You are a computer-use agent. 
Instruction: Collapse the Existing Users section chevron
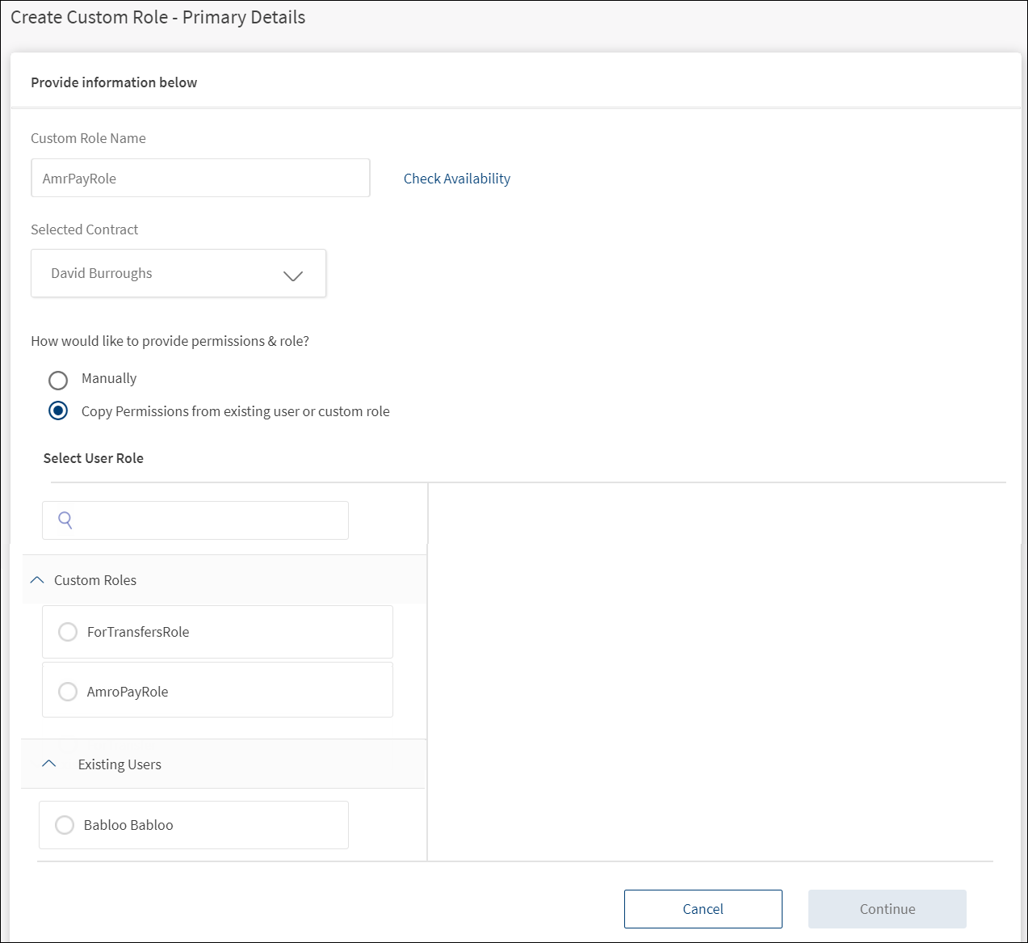tap(49, 764)
